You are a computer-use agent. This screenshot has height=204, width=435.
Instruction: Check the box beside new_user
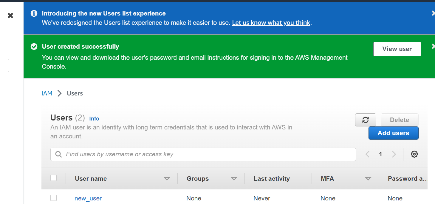pyautogui.click(x=53, y=198)
